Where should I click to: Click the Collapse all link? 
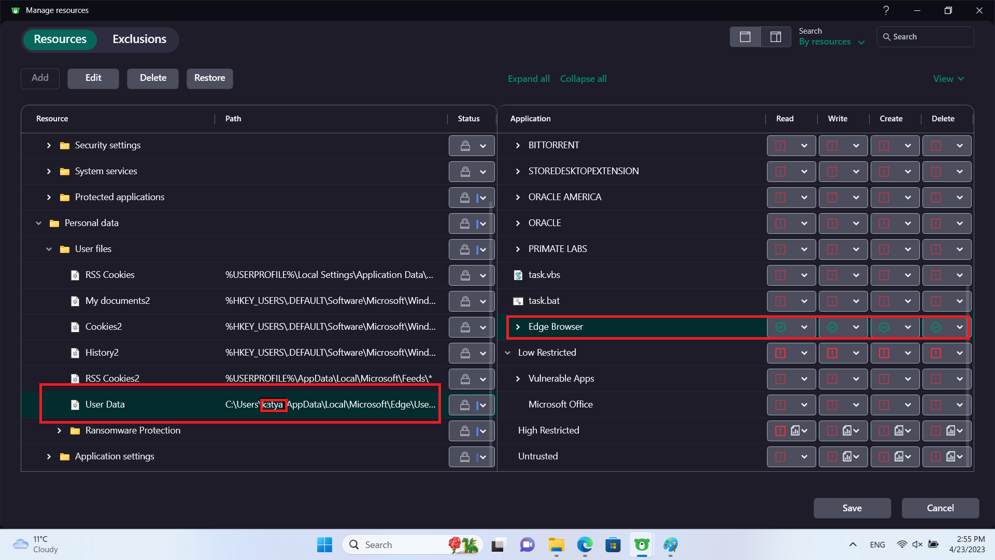583,79
